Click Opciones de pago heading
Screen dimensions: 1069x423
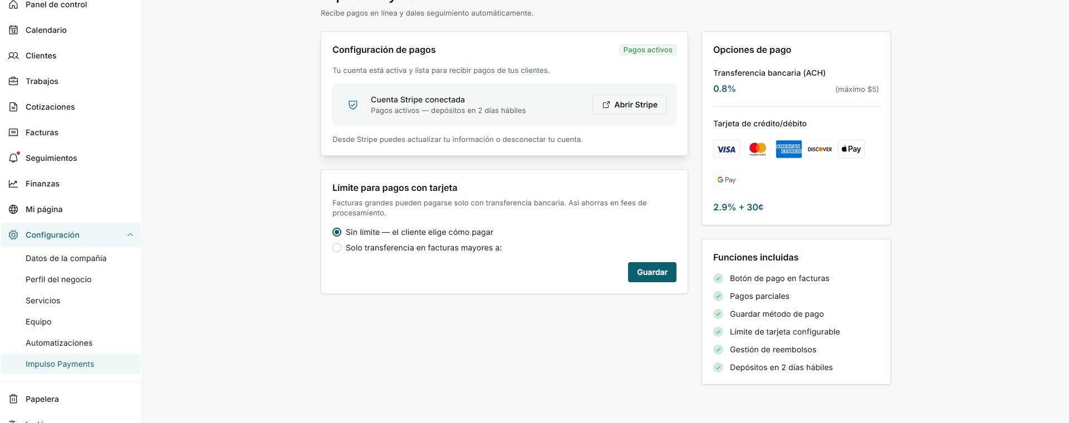752,50
